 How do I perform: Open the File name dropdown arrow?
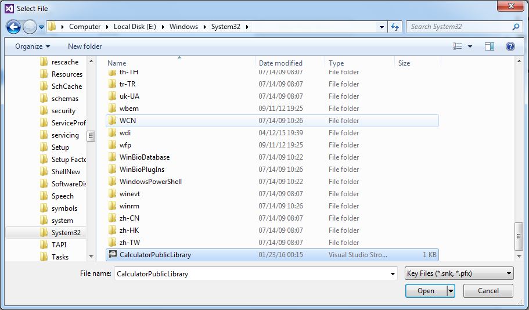pyautogui.click(x=393, y=273)
